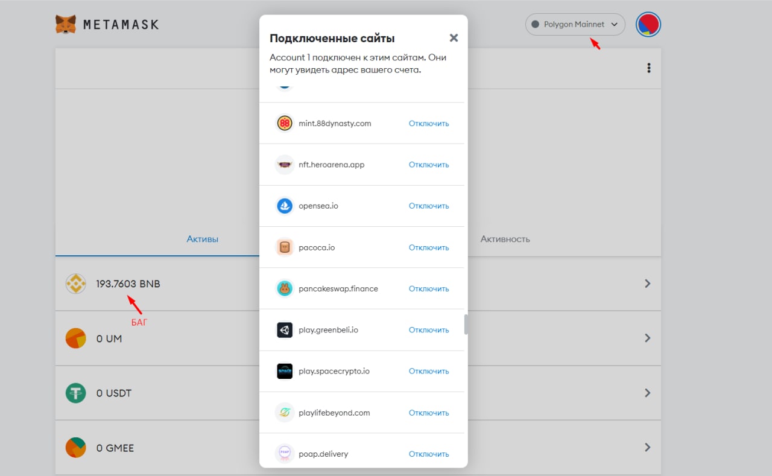
Task: Disconnect play.spacecrypto.io via Отключить link
Action: point(429,371)
